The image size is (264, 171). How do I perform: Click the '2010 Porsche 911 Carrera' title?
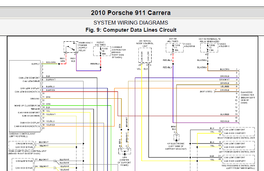131,13
